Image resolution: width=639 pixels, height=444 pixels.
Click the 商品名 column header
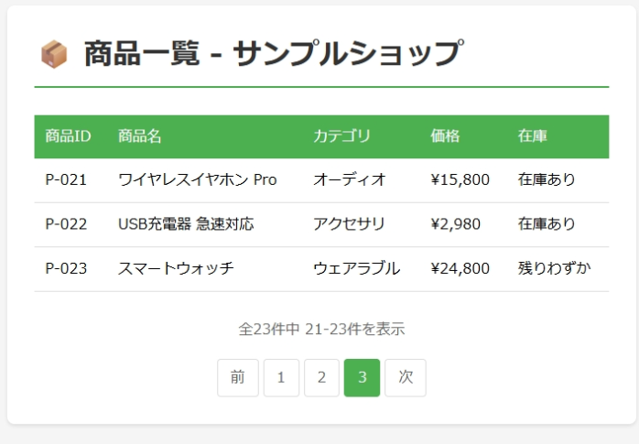[x=140, y=136]
